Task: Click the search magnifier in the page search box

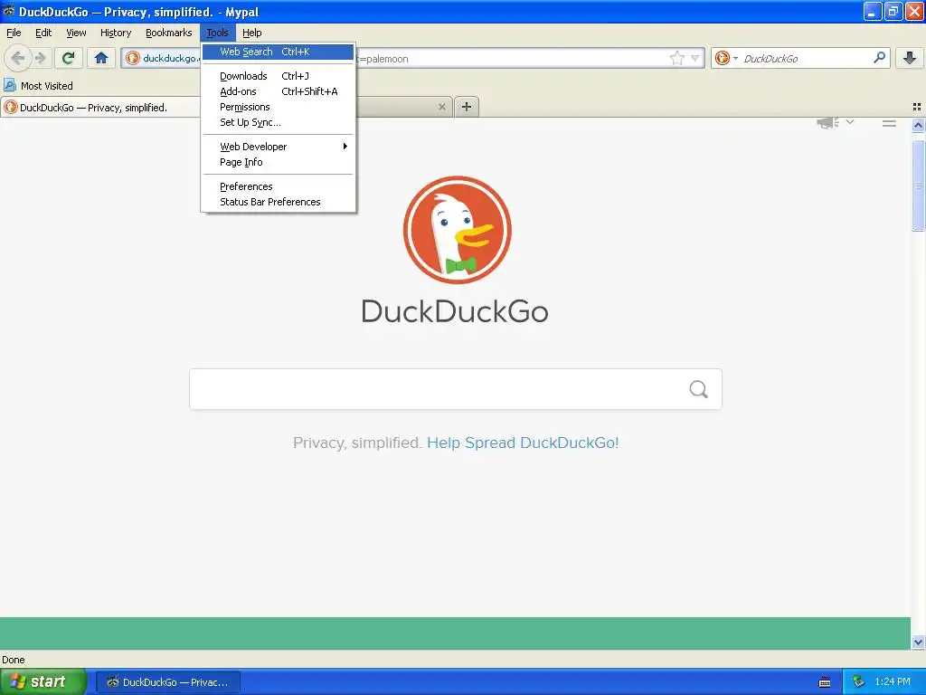Action: [699, 389]
